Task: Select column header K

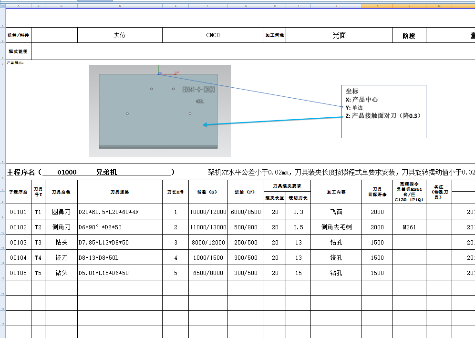Action: pos(377,5)
